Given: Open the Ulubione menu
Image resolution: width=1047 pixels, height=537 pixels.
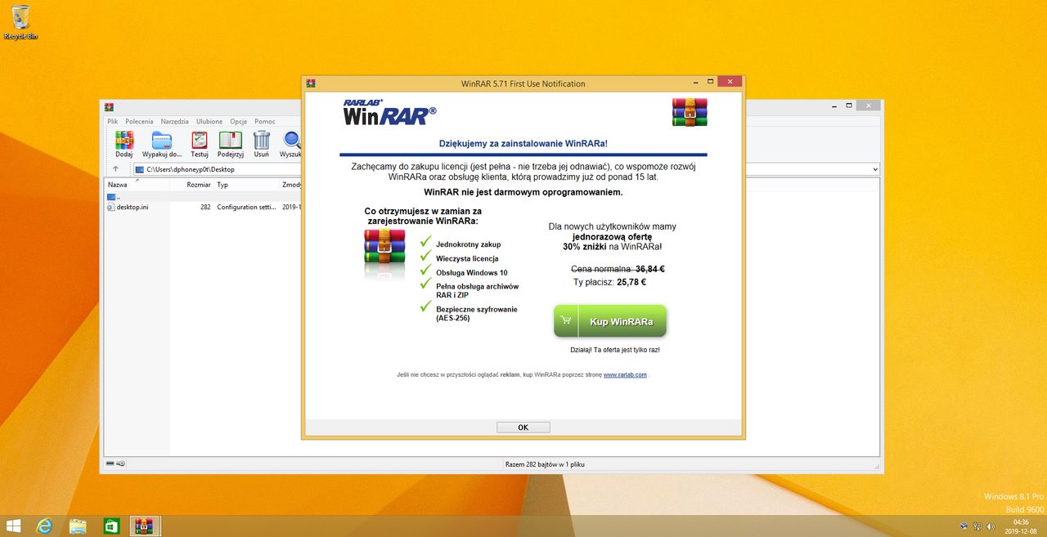Looking at the screenshot, I should point(209,122).
